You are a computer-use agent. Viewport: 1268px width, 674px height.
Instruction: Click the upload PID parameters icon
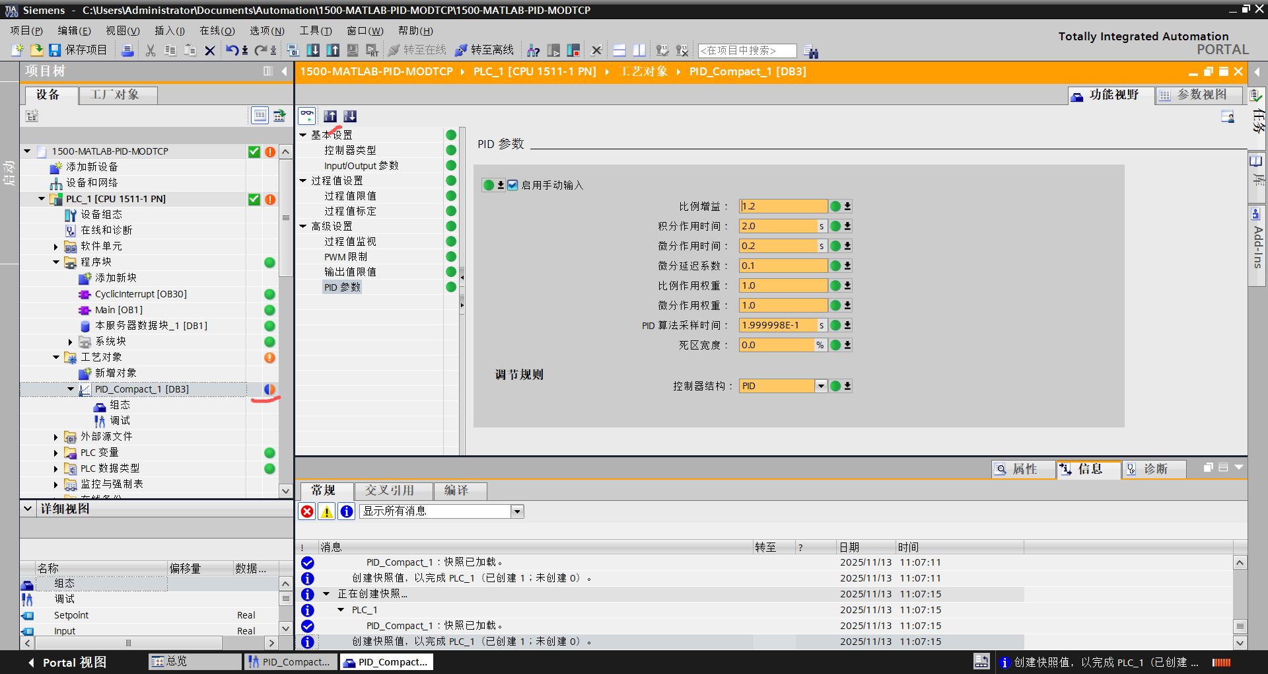330,116
